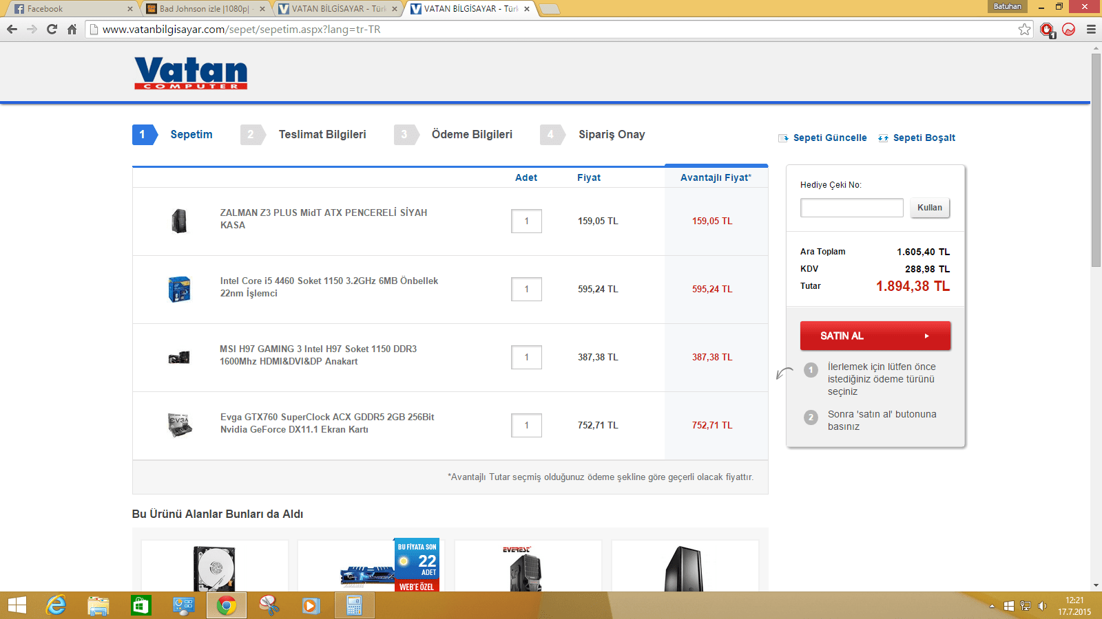1102x619 pixels.
Task: Click the Evga GTX760 graphics card image
Action: point(180,425)
